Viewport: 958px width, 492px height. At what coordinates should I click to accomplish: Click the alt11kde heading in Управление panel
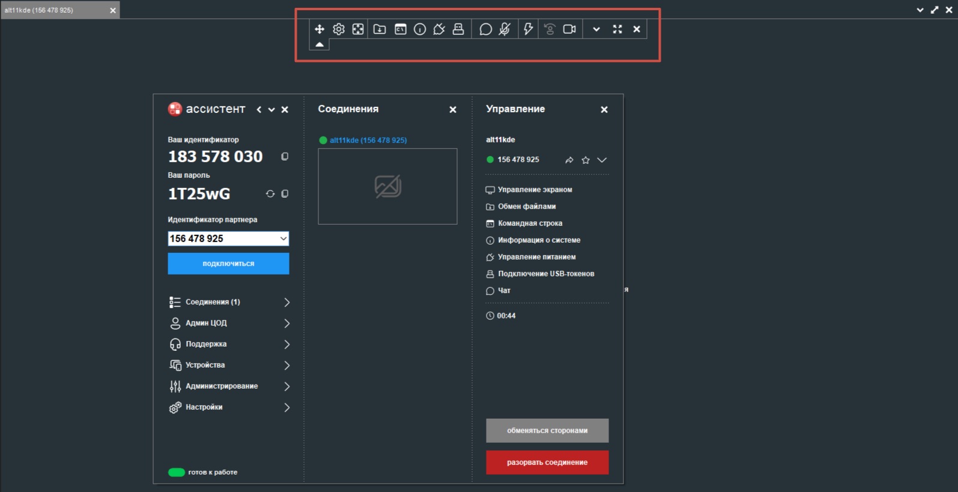[500, 139]
